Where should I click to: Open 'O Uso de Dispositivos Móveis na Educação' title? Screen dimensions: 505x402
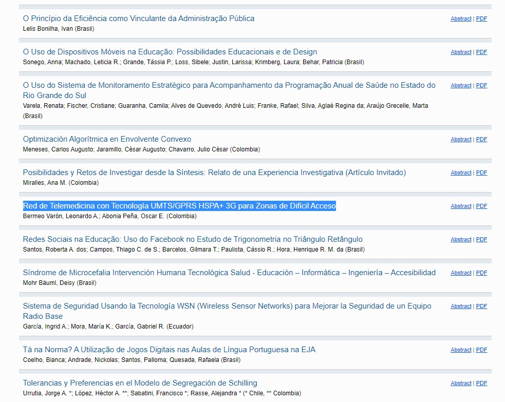click(170, 52)
